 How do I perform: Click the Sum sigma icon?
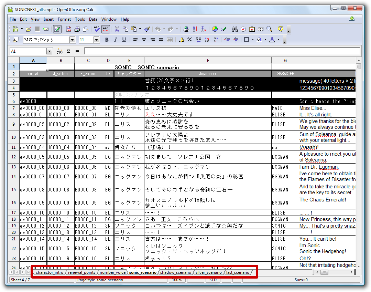68,51
